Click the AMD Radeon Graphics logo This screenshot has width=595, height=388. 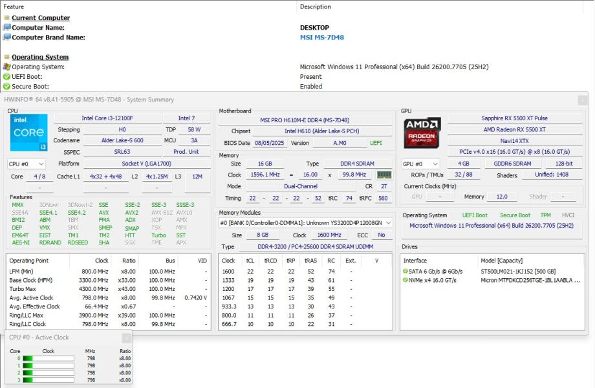[x=422, y=133]
